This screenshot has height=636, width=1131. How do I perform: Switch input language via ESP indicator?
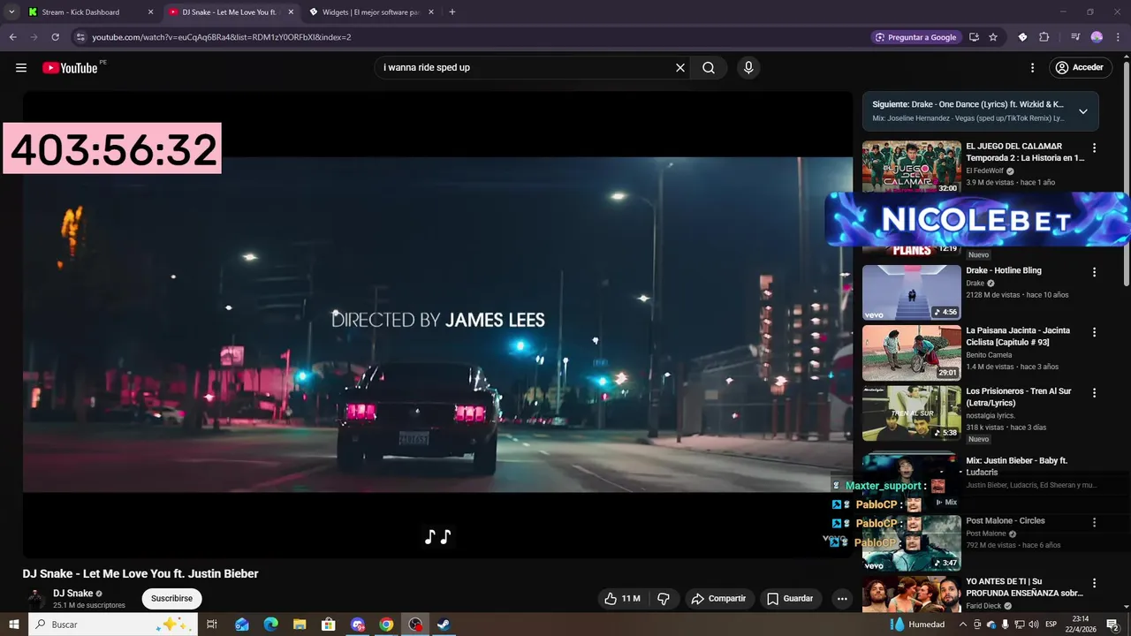(x=1051, y=625)
